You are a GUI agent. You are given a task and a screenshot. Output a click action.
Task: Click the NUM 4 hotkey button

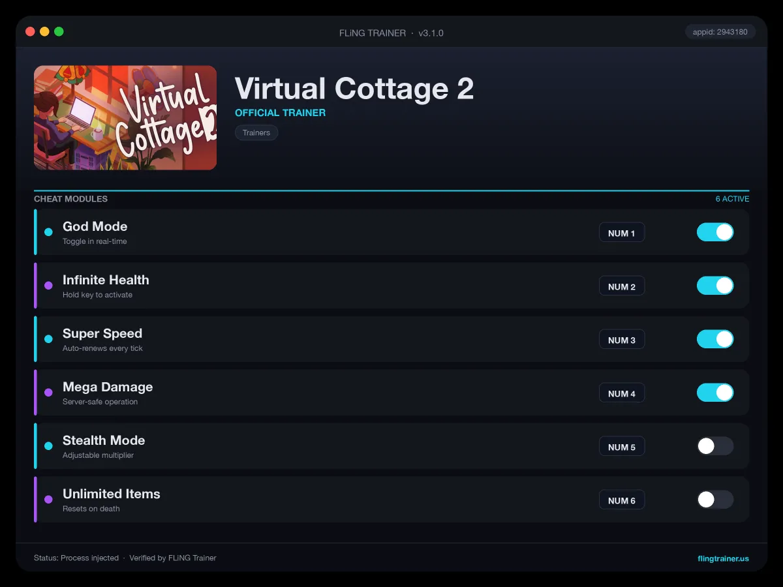click(622, 393)
